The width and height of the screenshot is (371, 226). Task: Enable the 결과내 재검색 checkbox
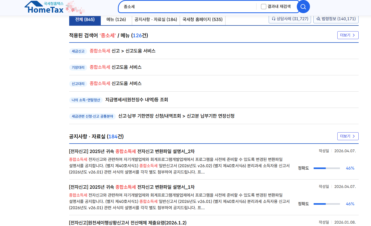coord(263,6)
